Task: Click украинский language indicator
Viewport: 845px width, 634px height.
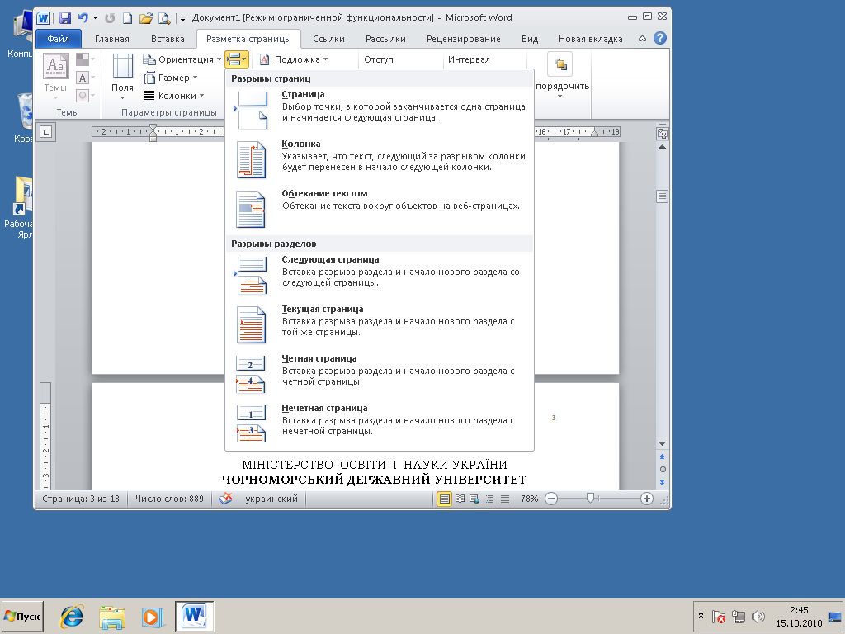Action: [x=271, y=499]
